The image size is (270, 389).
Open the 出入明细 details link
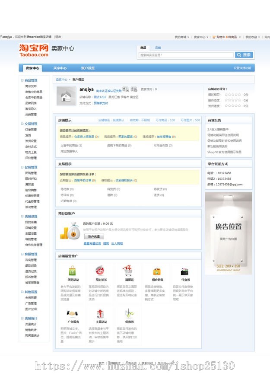[x=117, y=243]
